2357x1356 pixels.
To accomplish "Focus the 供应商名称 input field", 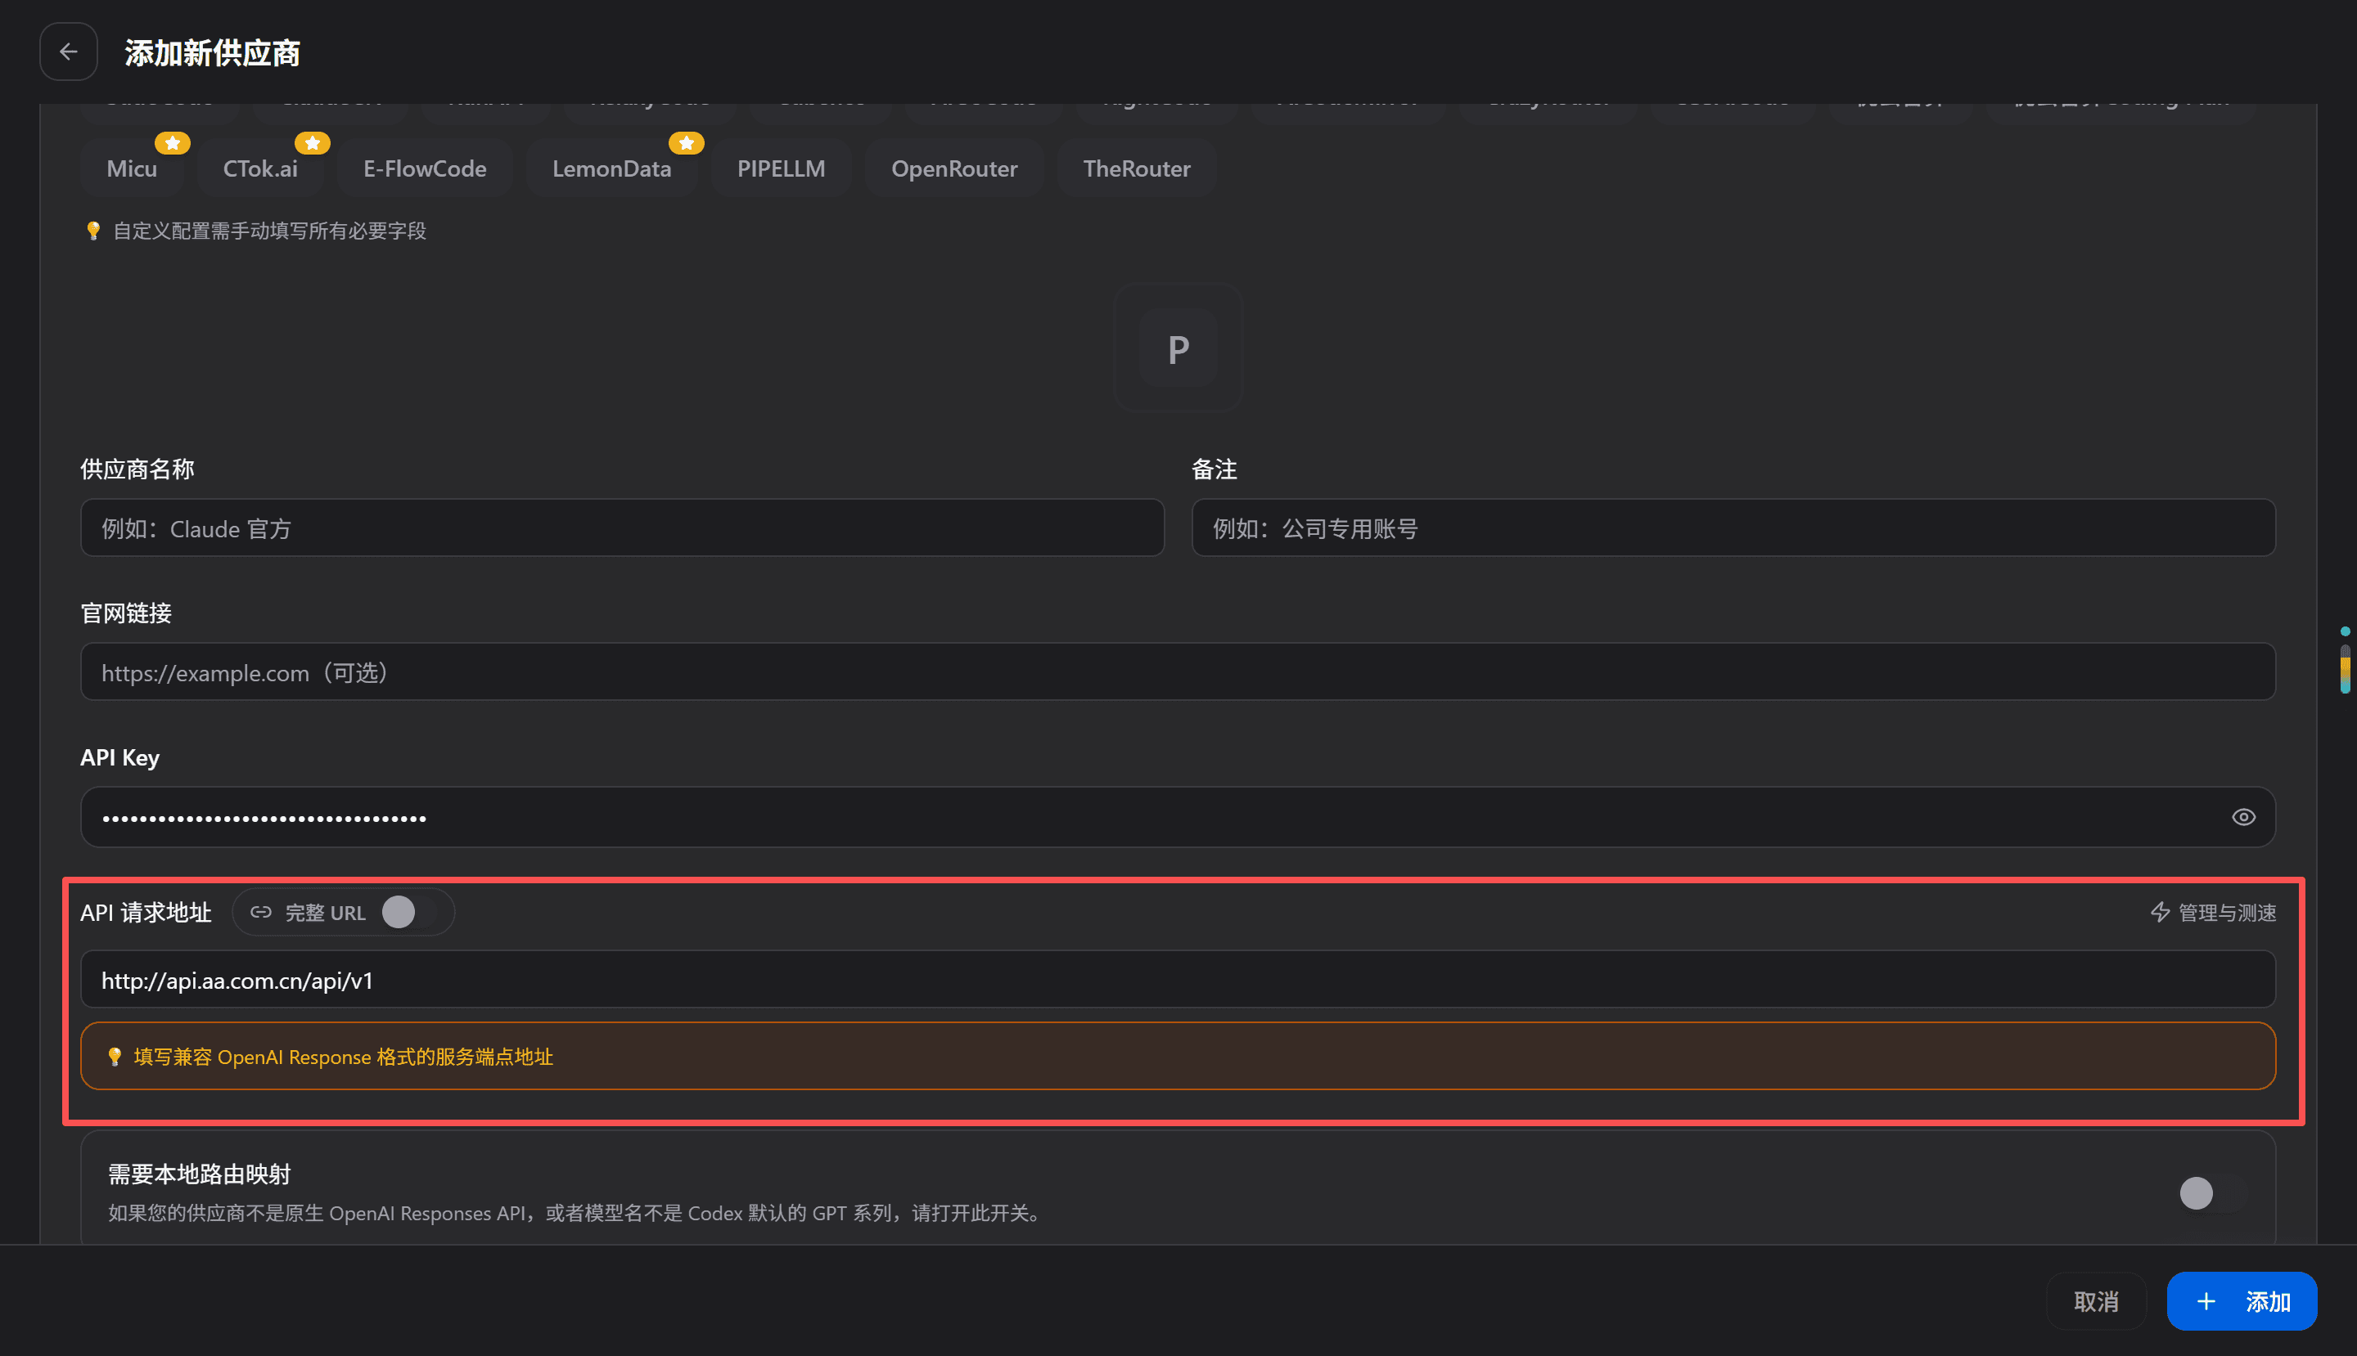I will tap(622, 528).
